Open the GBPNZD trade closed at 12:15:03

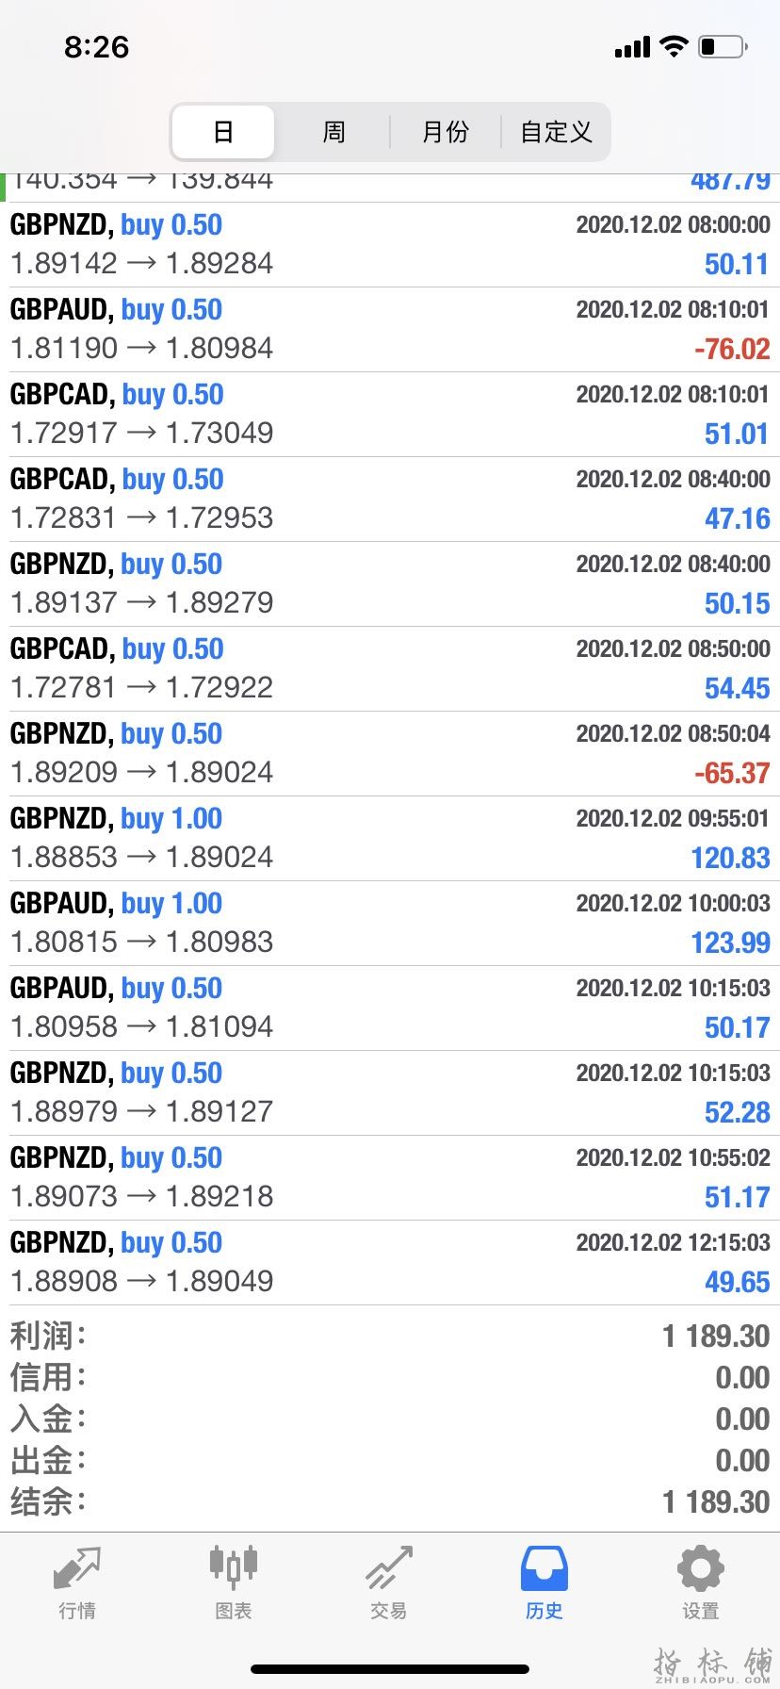click(390, 1262)
